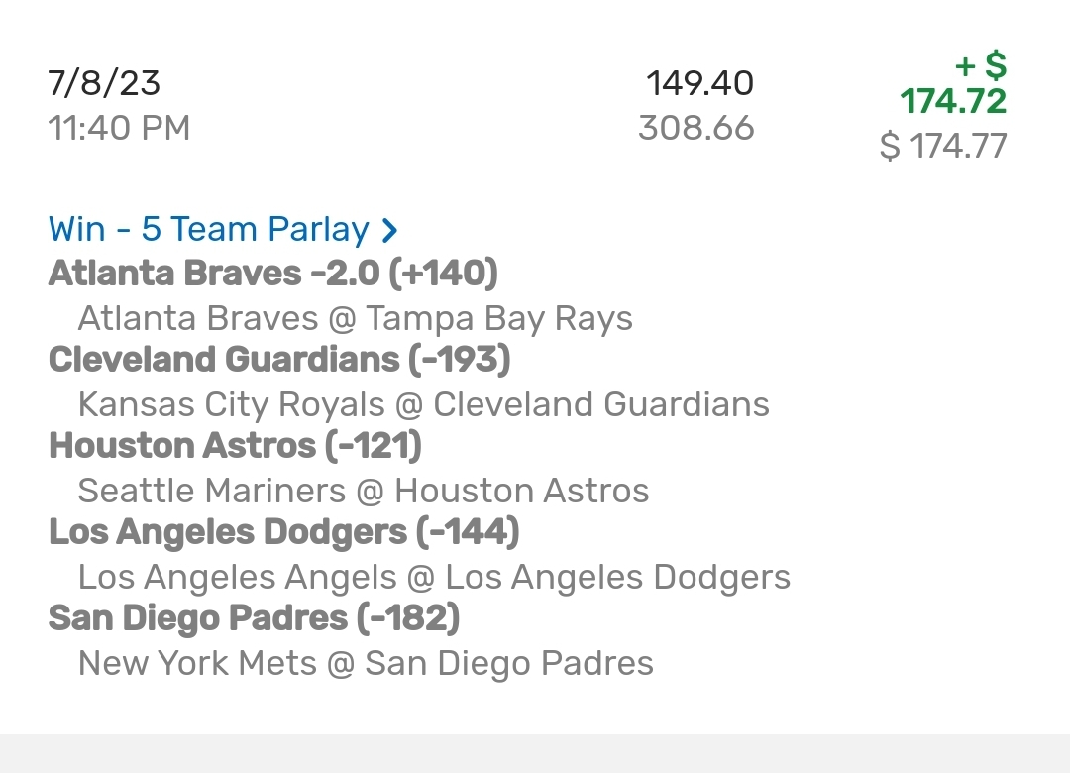Expand the chevron beside 5 Team Parlay
This screenshot has width=1070, height=773.
click(x=389, y=230)
